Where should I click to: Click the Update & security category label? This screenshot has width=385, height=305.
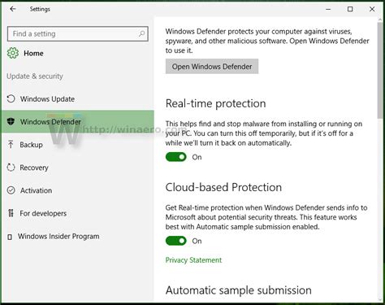[35, 76]
